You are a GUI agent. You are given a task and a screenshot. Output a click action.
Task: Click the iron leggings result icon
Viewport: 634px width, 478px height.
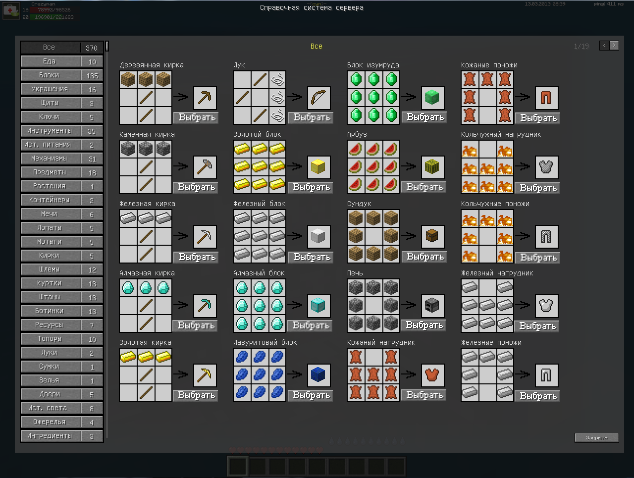coord(546,375)
